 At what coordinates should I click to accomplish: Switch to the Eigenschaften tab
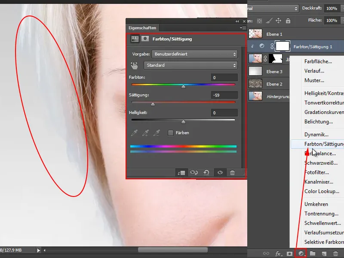(142, 28)
